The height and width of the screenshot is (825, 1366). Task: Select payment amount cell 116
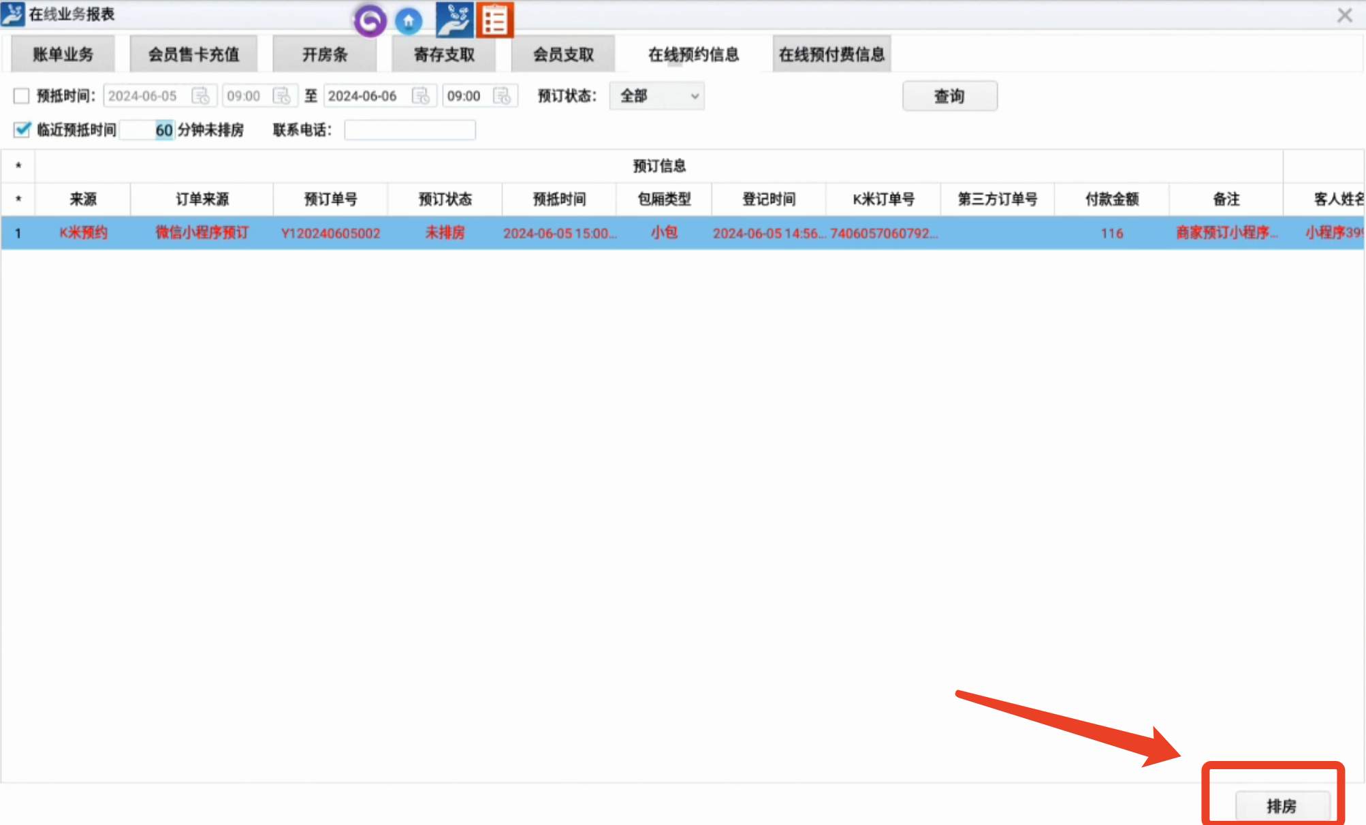pos(1112,233)
